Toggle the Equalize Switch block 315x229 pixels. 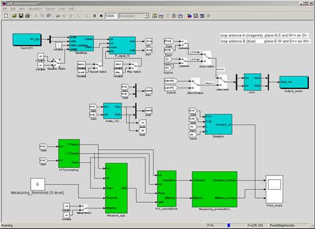point(56,63)
